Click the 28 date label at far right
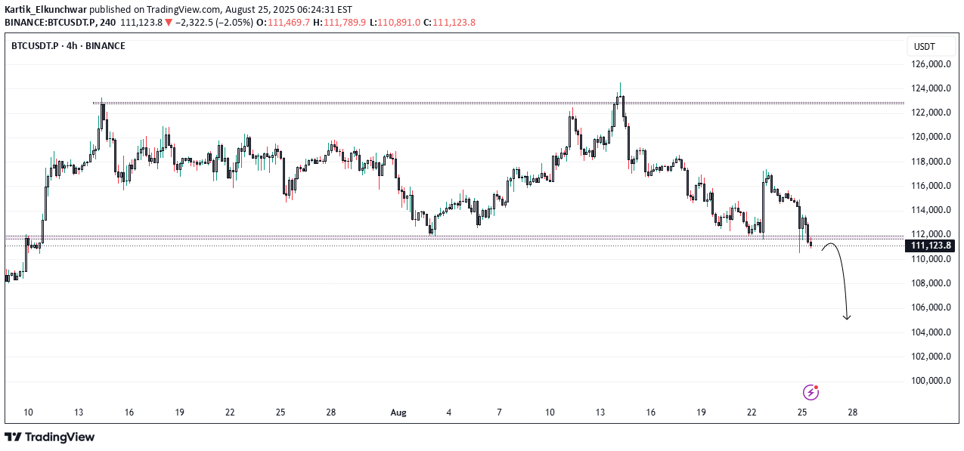 click(853, 412)
